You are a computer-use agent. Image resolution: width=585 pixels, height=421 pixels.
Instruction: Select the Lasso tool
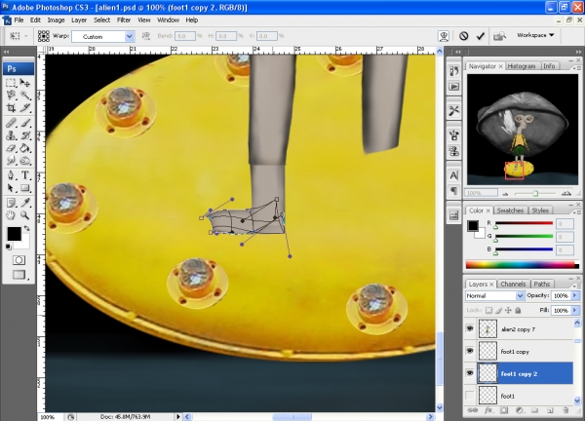tap(11, 96)
